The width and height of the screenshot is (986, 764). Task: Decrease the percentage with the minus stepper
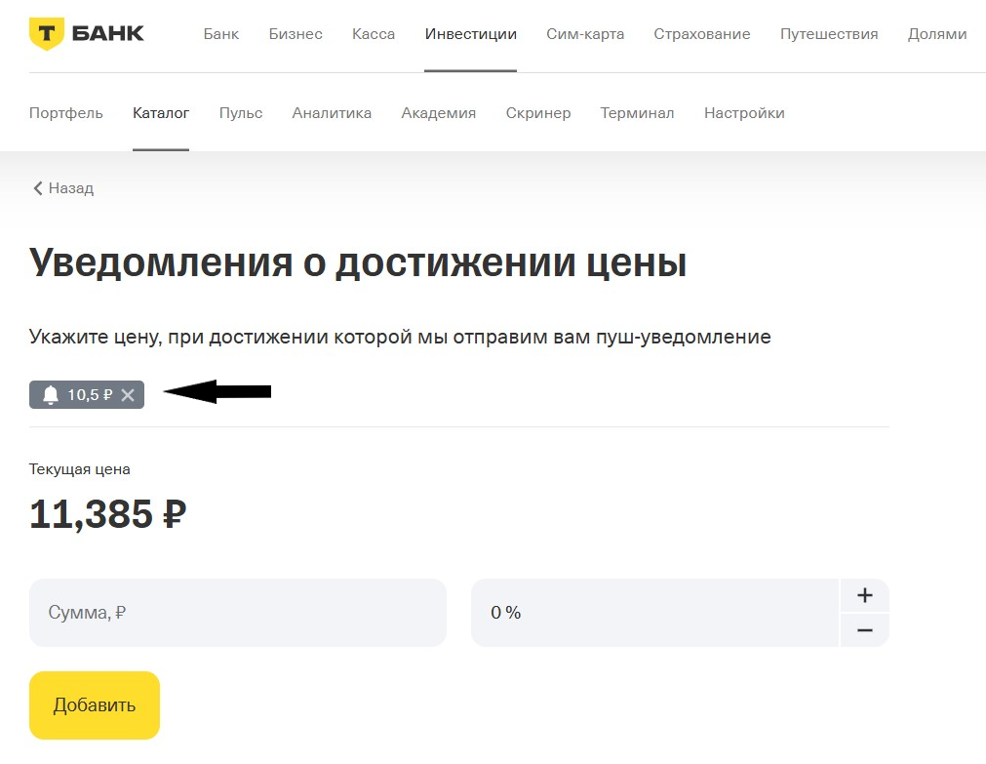[864, 630]
